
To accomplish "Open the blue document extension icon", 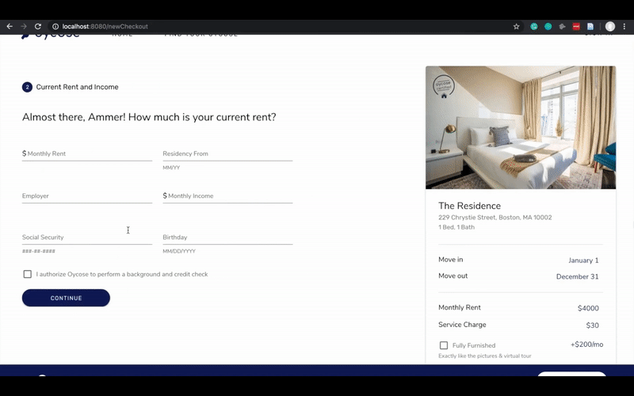I will pos(590,26).
